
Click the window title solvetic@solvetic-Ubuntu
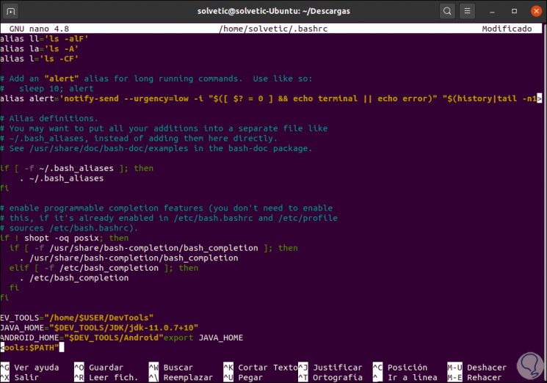[x=273, y=11]
